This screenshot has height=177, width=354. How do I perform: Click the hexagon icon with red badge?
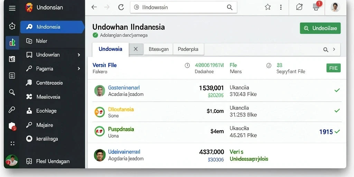(12, 127)
